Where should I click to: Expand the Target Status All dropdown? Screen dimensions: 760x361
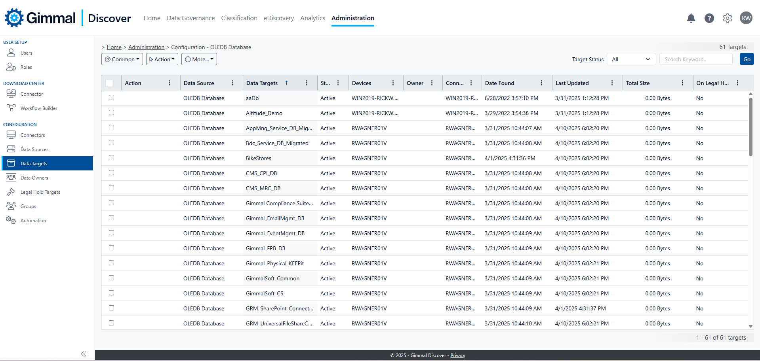pos(631,59)
